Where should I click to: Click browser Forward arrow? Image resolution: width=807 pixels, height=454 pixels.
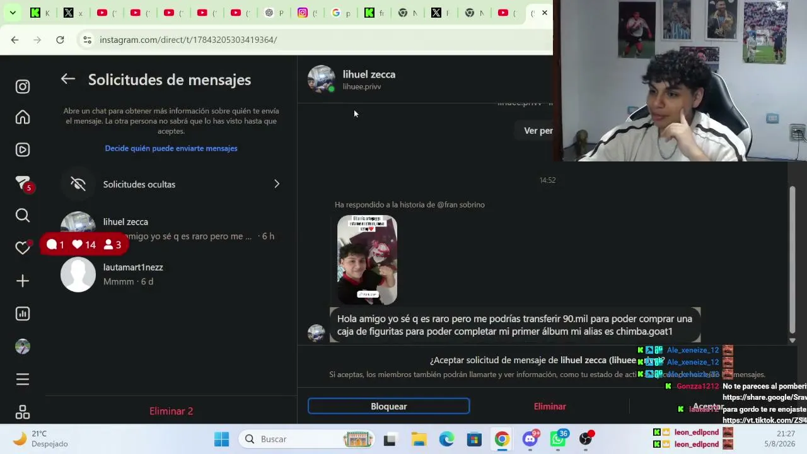click(x=37, y=40)
